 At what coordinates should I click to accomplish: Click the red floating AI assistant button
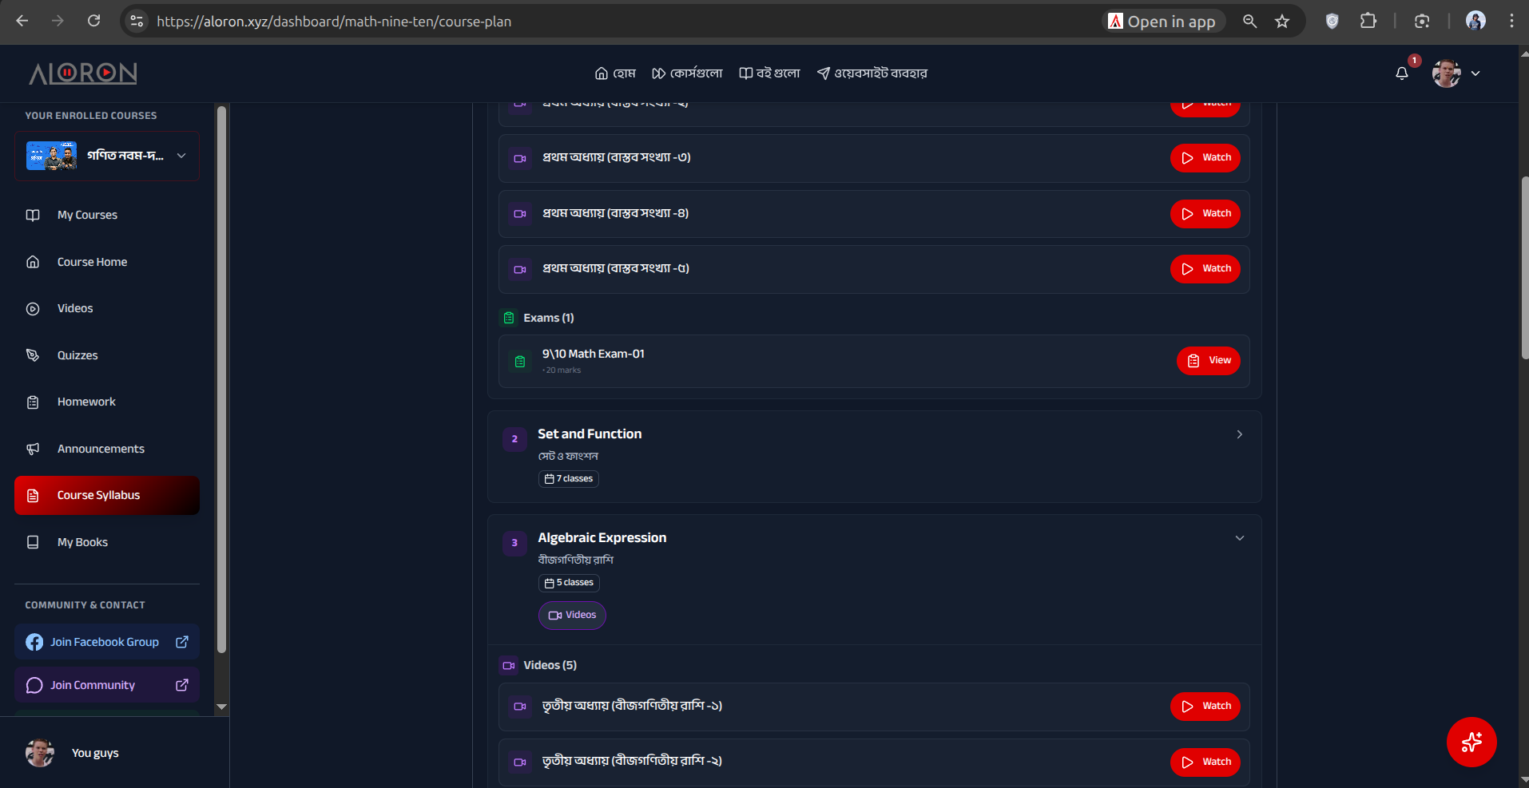pyautogui.click(x=1471, y=742)
